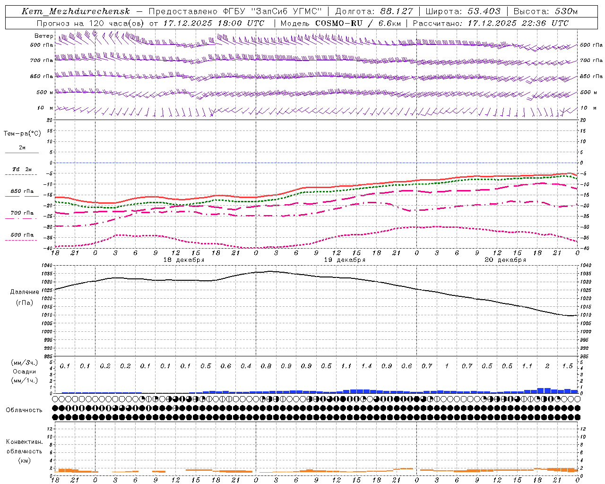The height and width of the screenshot is (484, 605).
Task: Click the dashed Td 2м legend line sample
Action: (21, 174)
